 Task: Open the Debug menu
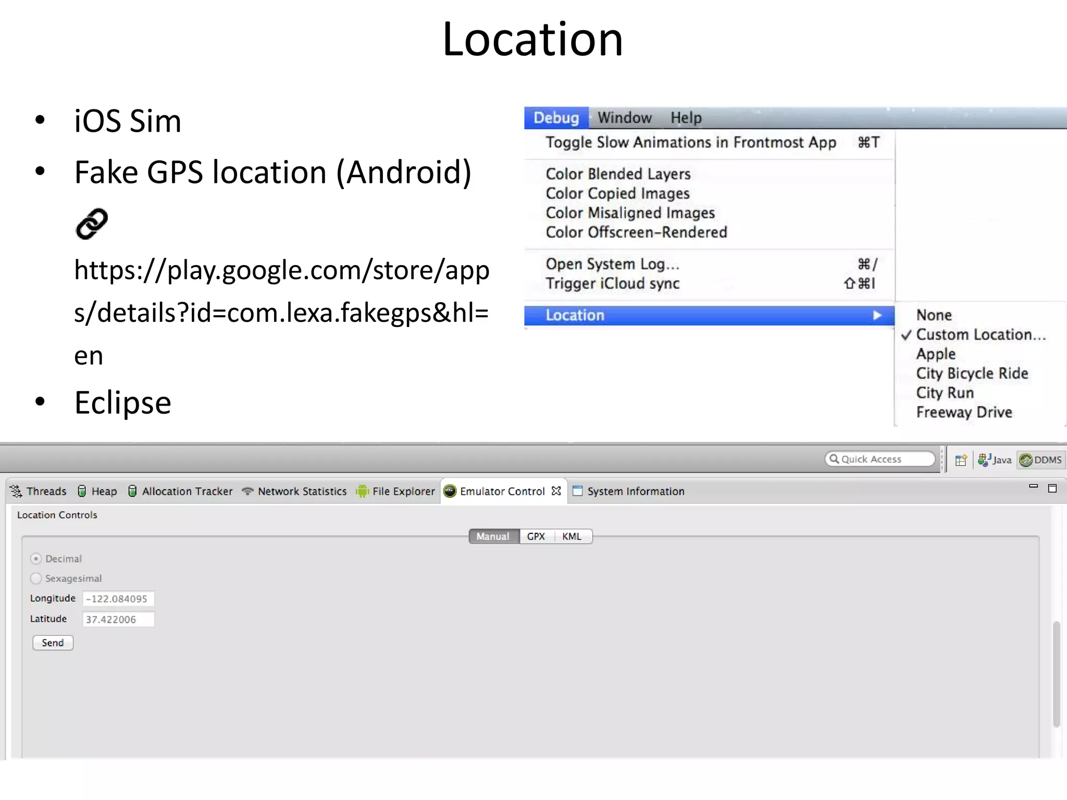click(556, 118)
